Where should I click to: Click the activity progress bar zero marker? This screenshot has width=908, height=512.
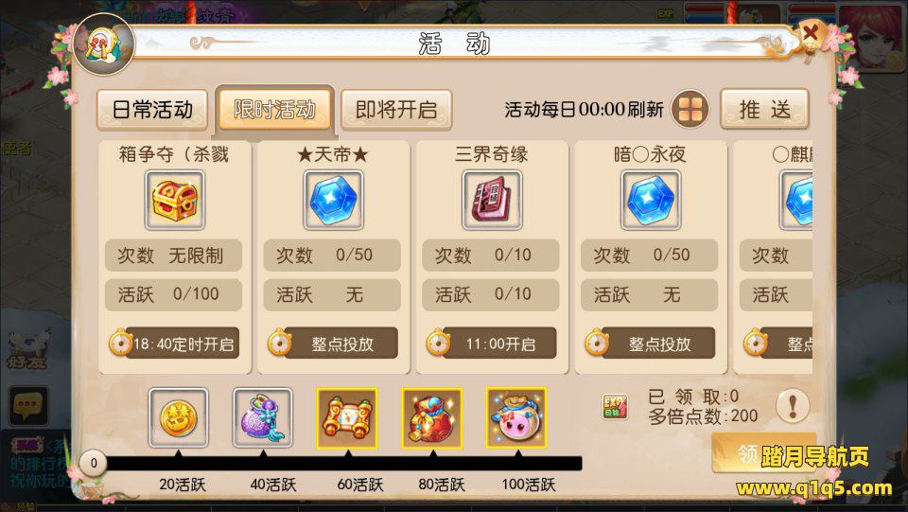[94, 464]
